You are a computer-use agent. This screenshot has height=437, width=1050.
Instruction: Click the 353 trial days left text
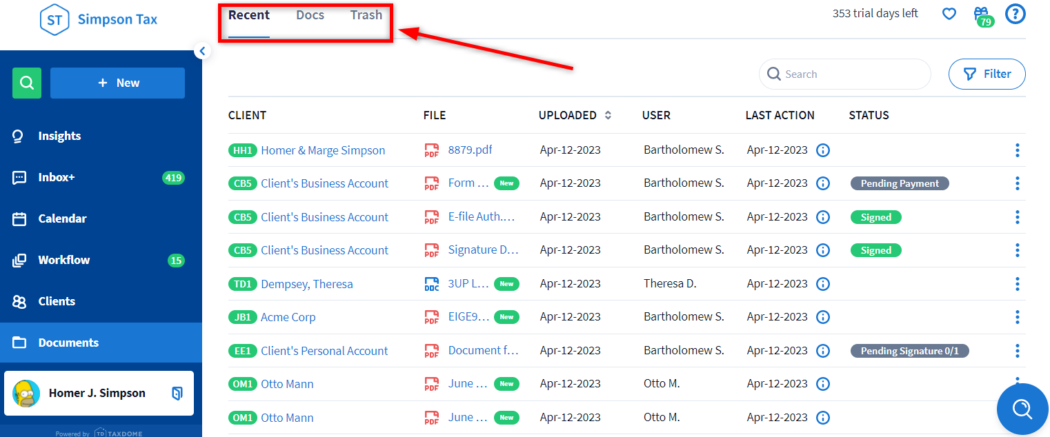click(875, 13)
